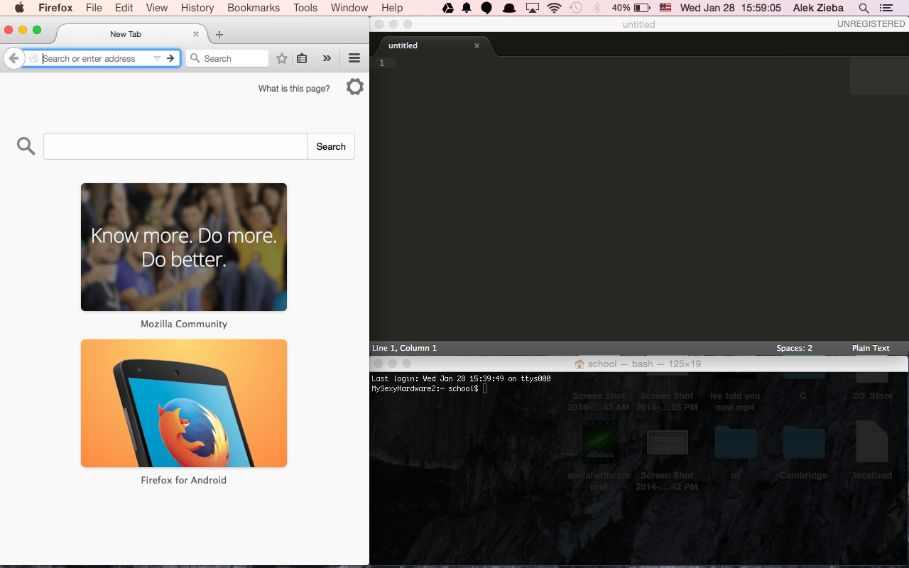This screenshot has height=568, width=909.
Task: Open Spotlight search in the menu bar
Action: click(x=864, y=8)
